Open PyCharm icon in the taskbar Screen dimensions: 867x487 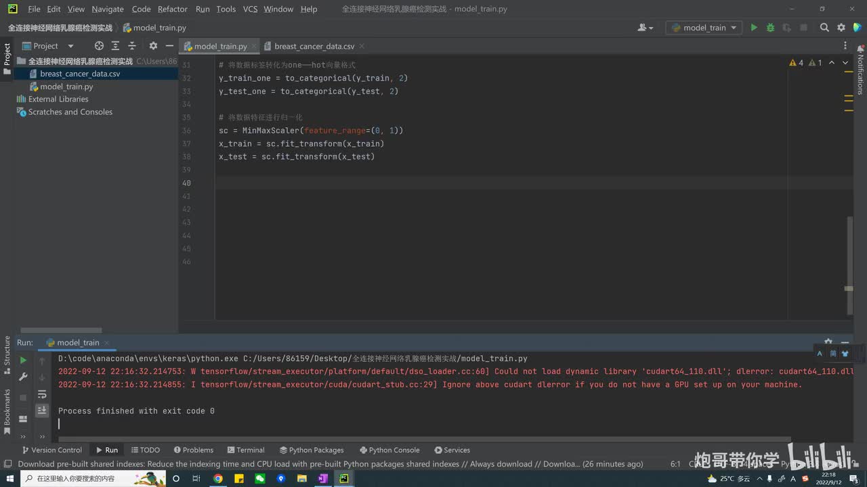[x=344, y=478]
